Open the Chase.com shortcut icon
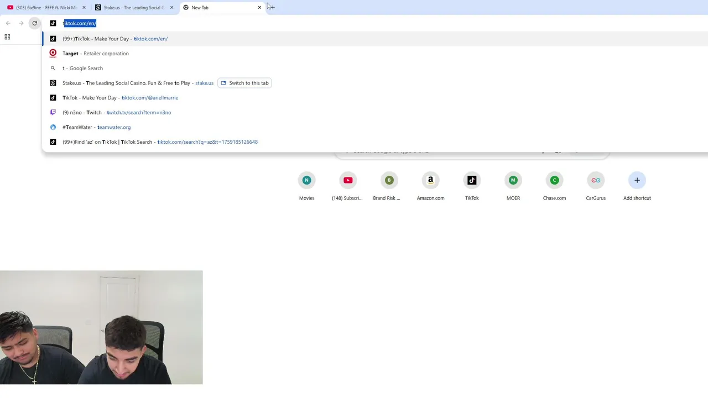Image resolution: width=708 pixels, height=398 pixels. coord(554,180)
